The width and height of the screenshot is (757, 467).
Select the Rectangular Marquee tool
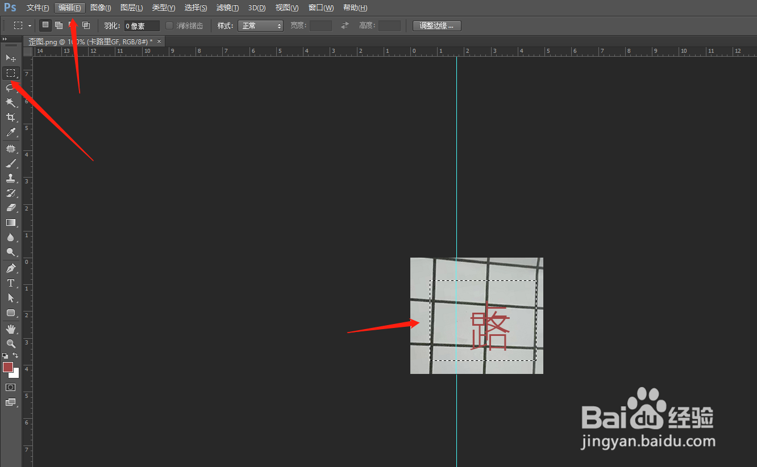click(x=11, y=73)
